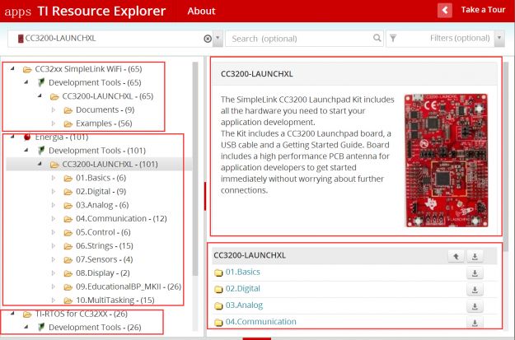The width and height of the screenshot is (515, 340).
Task: Clear the CC3200-LAUNCHXL device selection
Action: (x=208, y=39)
